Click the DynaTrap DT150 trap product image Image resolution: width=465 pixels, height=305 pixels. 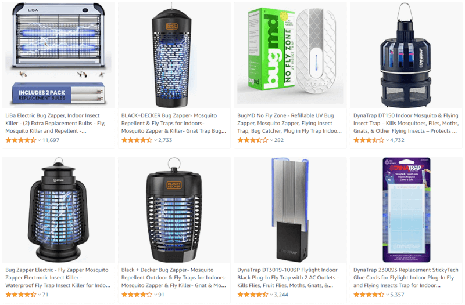(x=406, y=55)
